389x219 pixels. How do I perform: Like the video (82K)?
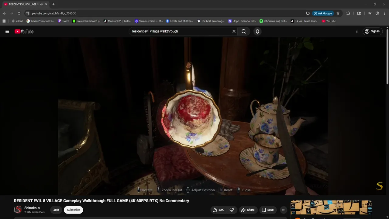click(218, 210)
